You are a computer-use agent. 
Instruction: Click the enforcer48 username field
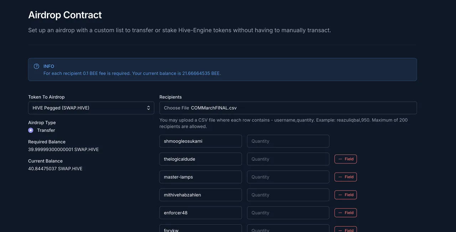[201, 213]
